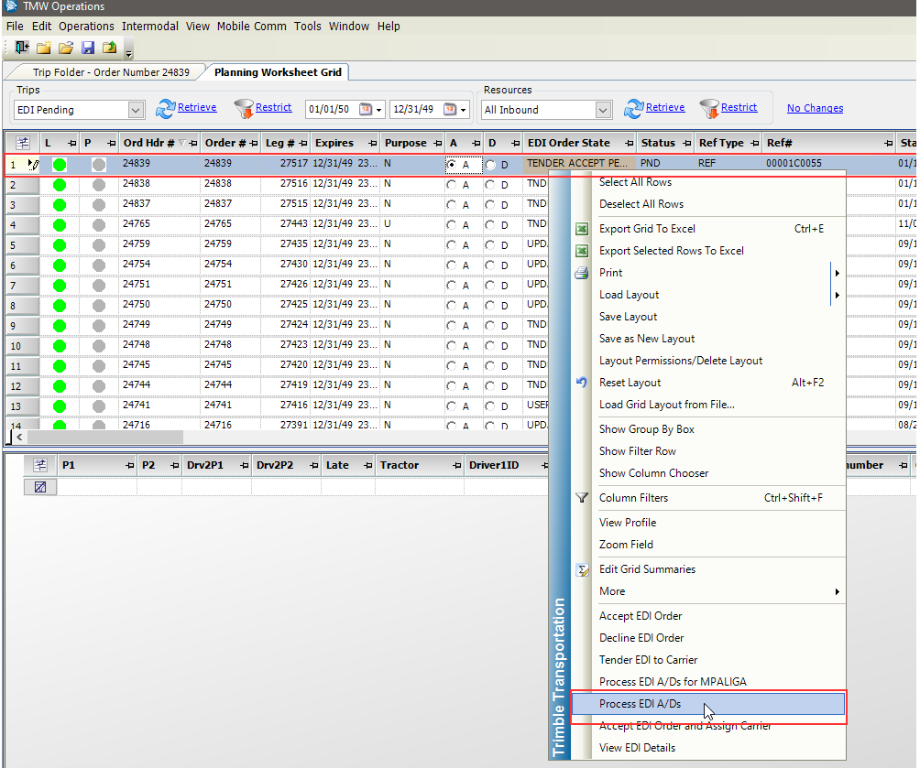This screenshot has height=768, width=920.
Task: Click the exit door toolbar icon
Action: (x=22, y=48)
